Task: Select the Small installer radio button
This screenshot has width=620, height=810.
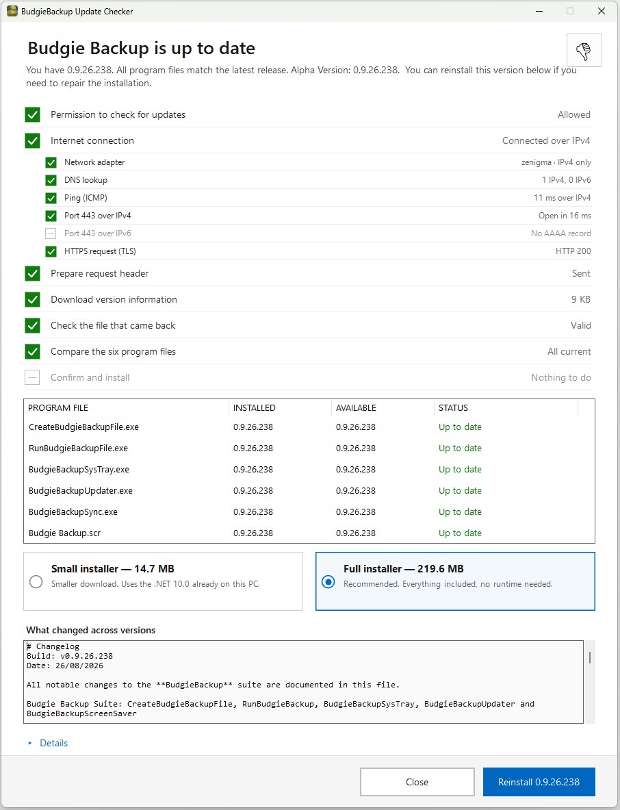Action: (36, 582)
